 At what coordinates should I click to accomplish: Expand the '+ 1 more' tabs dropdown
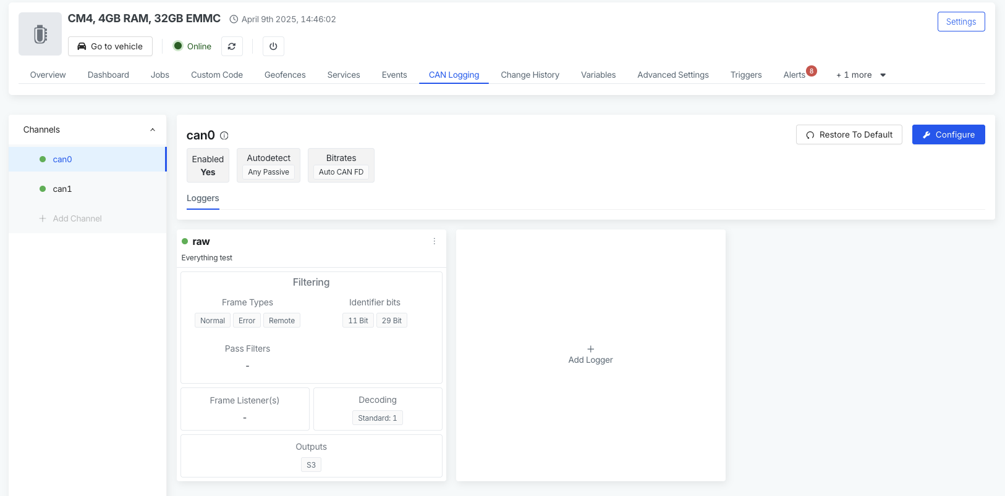pyautogui.click(x=861, y=75)
